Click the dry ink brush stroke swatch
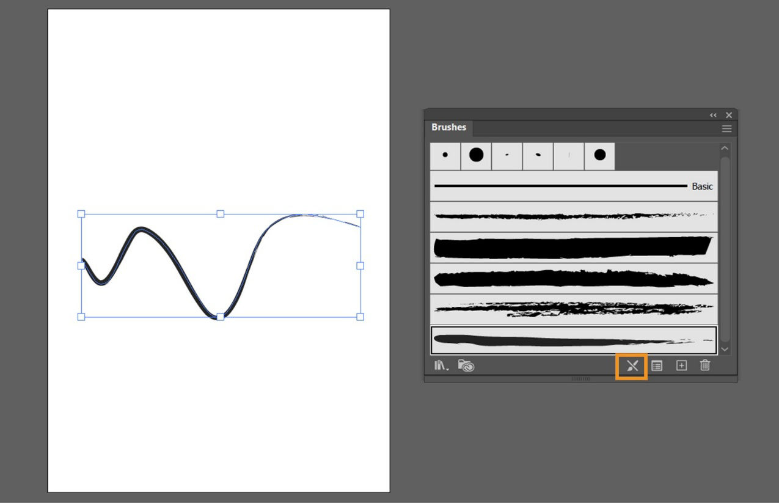 tap(574, 278)
